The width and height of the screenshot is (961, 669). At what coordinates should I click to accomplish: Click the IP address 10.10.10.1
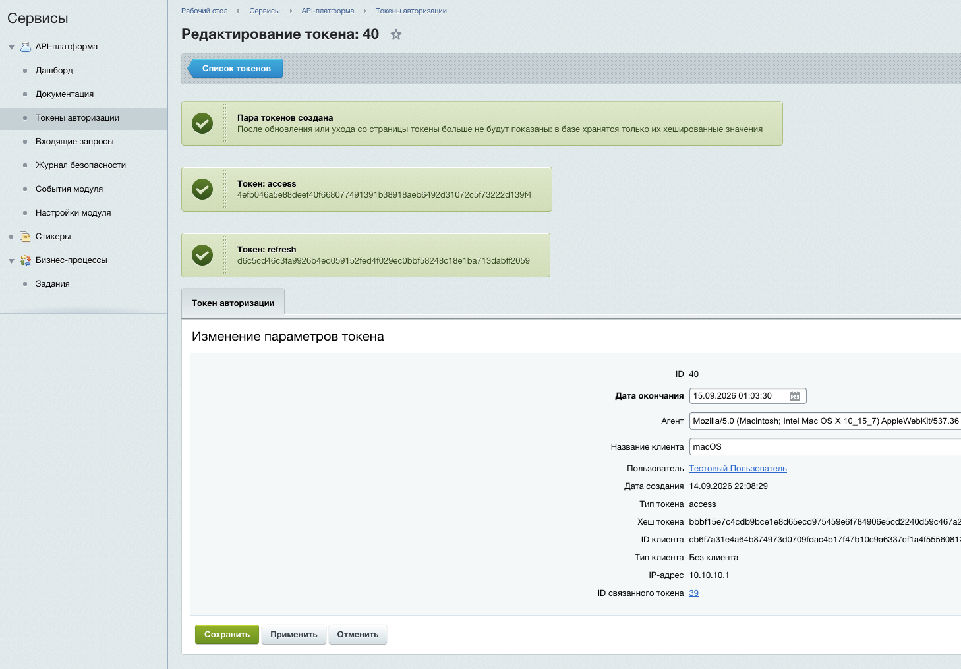click(x=709, y=575)
